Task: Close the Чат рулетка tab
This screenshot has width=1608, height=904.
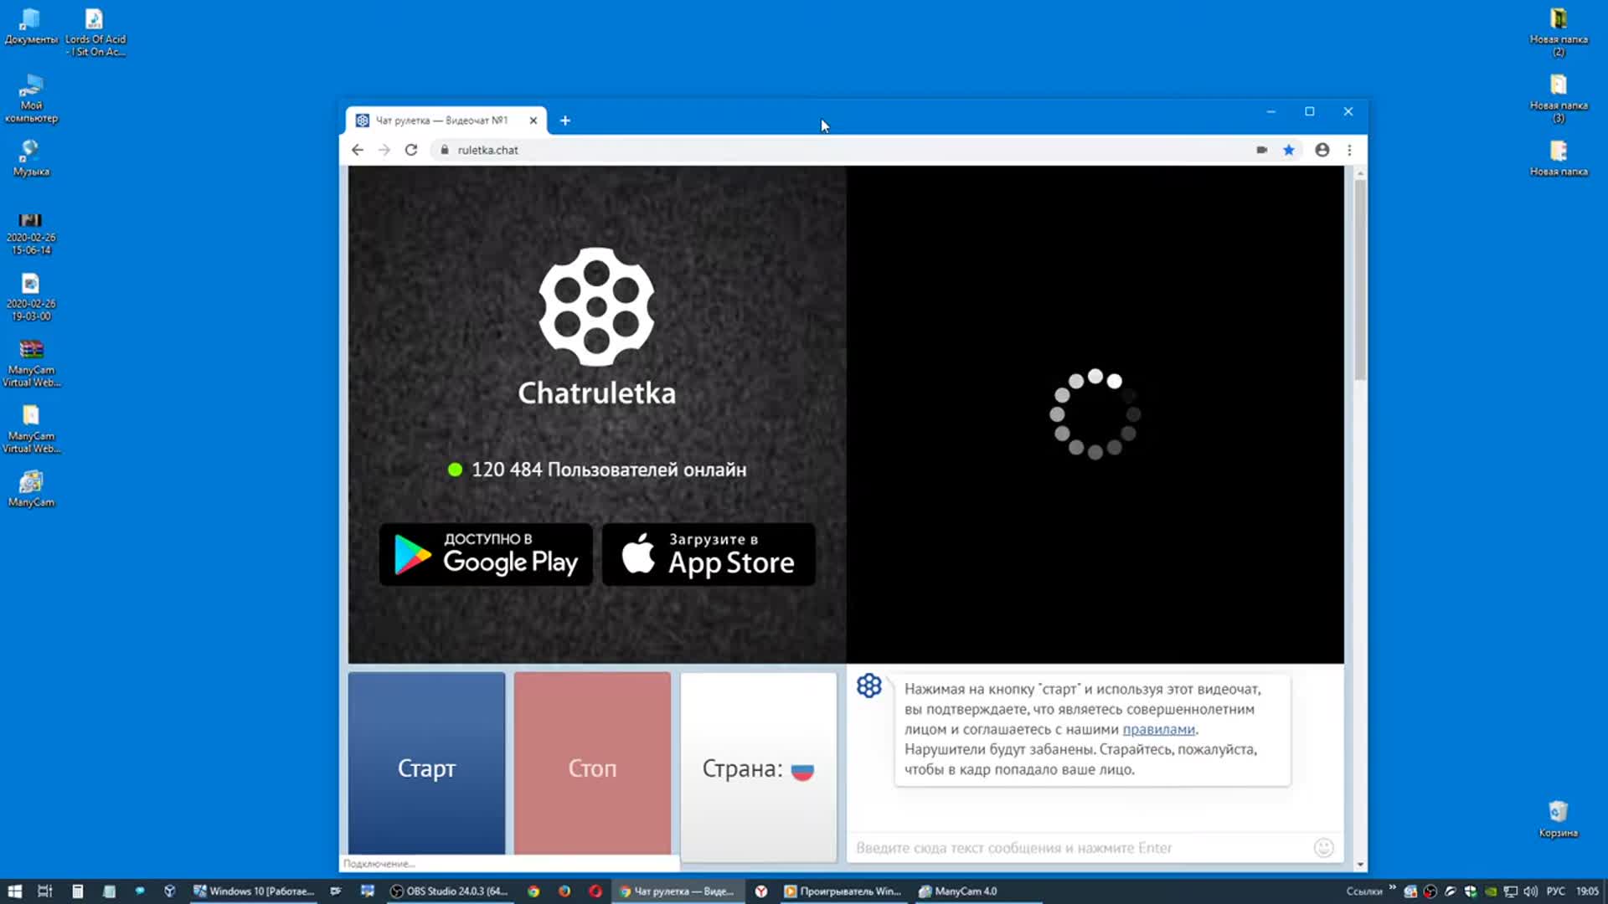Action: 533,121
